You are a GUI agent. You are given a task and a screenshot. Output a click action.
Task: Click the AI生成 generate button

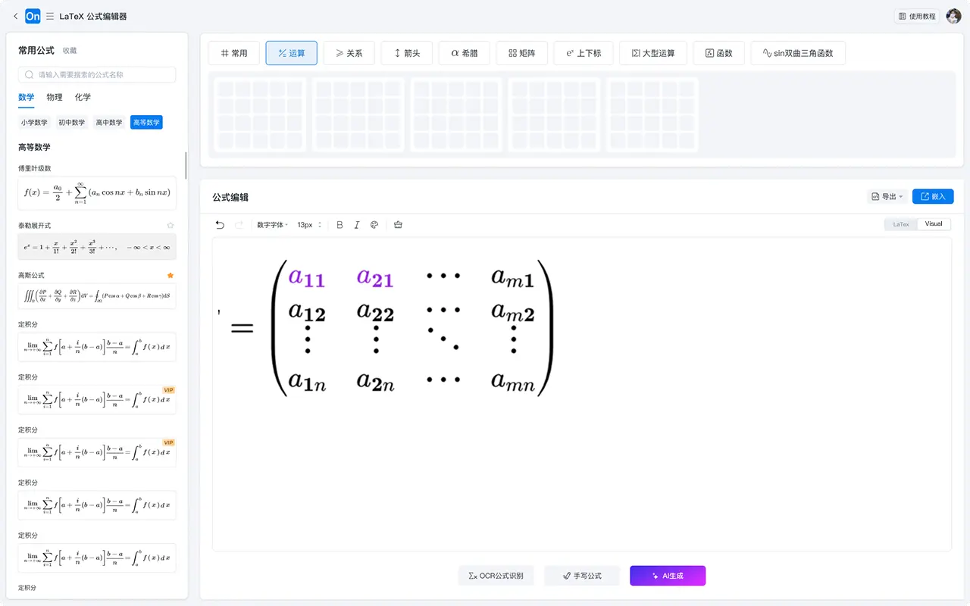tap(668, 576)
